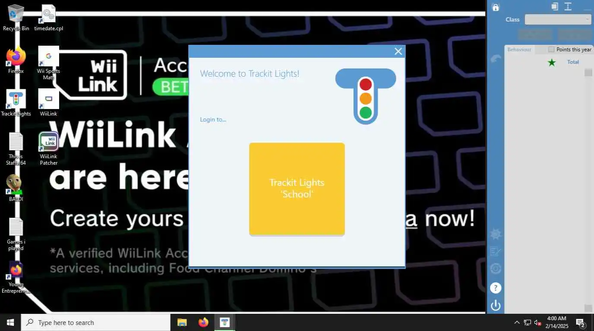The height and width of the screenshot is (331, 594).
Task: Click the height-resize icon atop the Trackit panel
Action: [x=568, y=6]
